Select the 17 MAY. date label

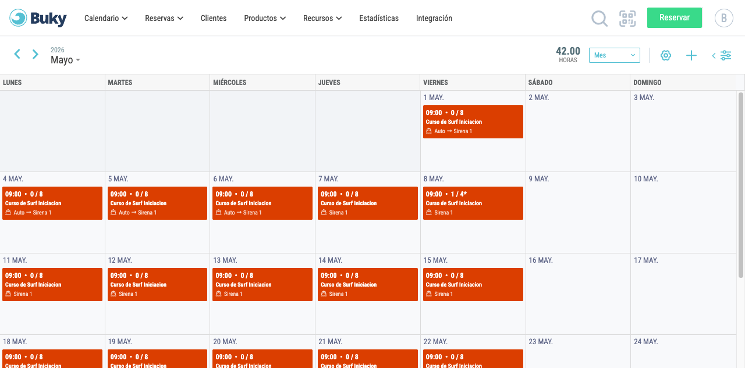646,260
